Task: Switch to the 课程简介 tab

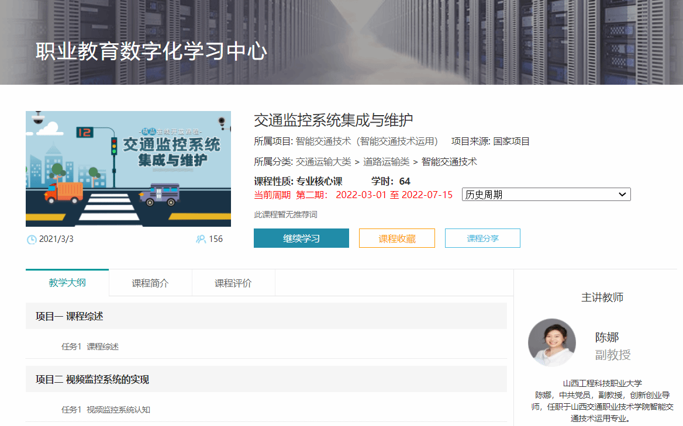Action: tap(150, 282)
